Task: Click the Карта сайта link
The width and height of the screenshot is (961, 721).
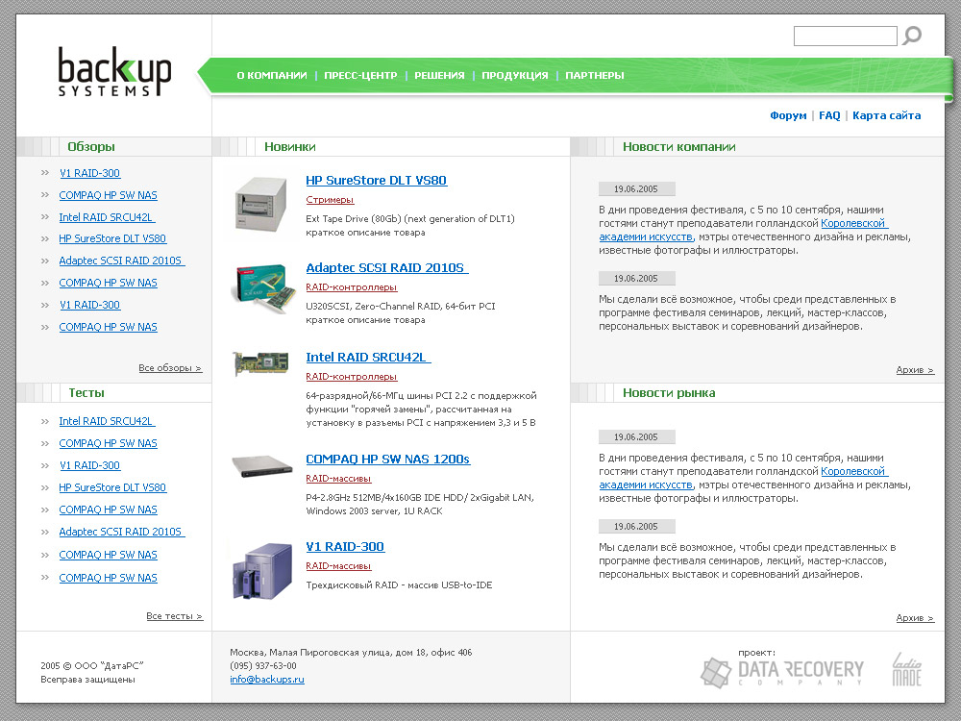Action: pyautogui.click(x=887, y=115)
